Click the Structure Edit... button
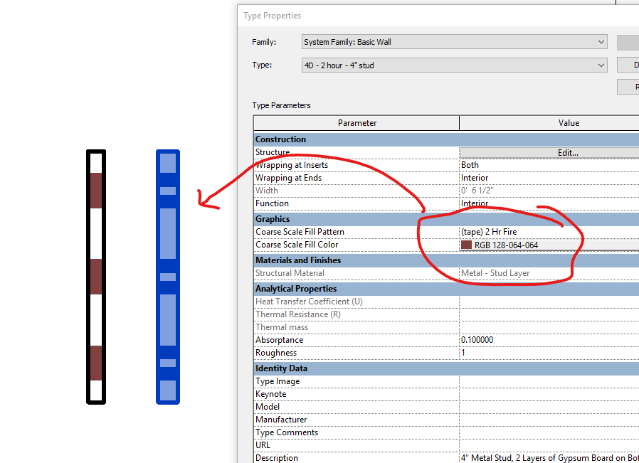Screen dimensions: 639x463 [550, 153]
